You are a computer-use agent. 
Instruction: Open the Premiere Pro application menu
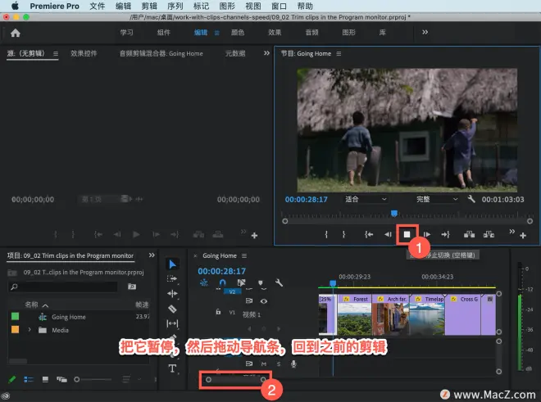tap(55, 7)
